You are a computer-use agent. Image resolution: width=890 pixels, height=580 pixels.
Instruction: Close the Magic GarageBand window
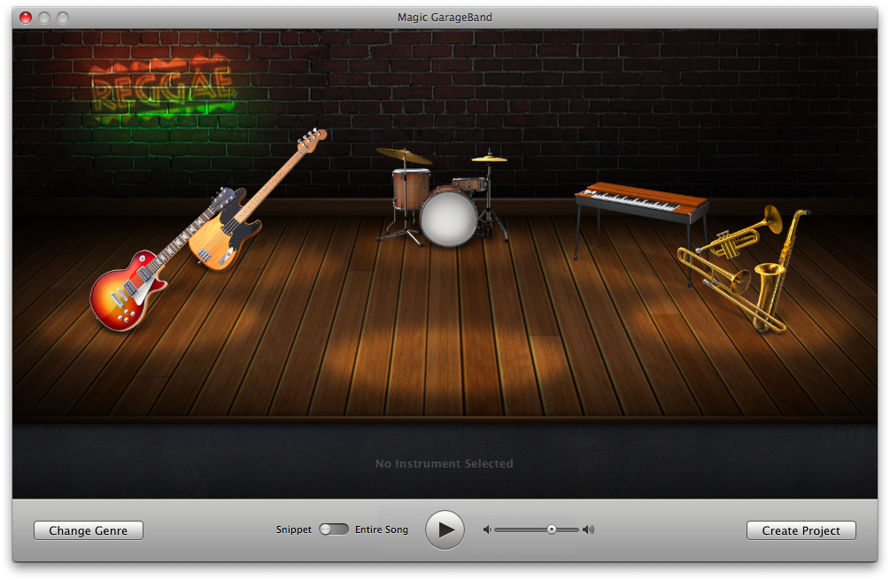click(26, 17)
